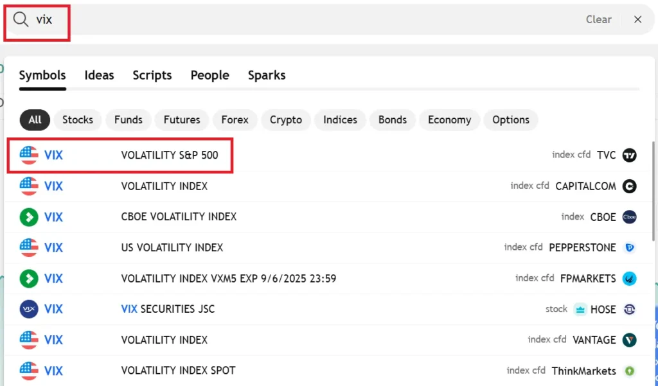658x386 pixels.
Task: Click the CBOE exchange logo icon
Action: click(x=629, y=217)
